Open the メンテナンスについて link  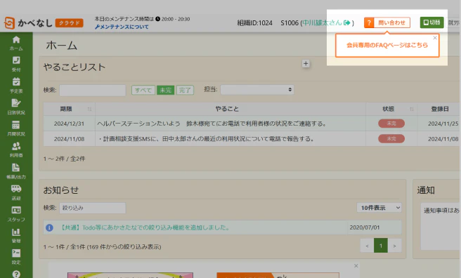click(x=122, y=27)
